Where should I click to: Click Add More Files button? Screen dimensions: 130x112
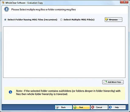pyautogui.click(x=113, y=82)
